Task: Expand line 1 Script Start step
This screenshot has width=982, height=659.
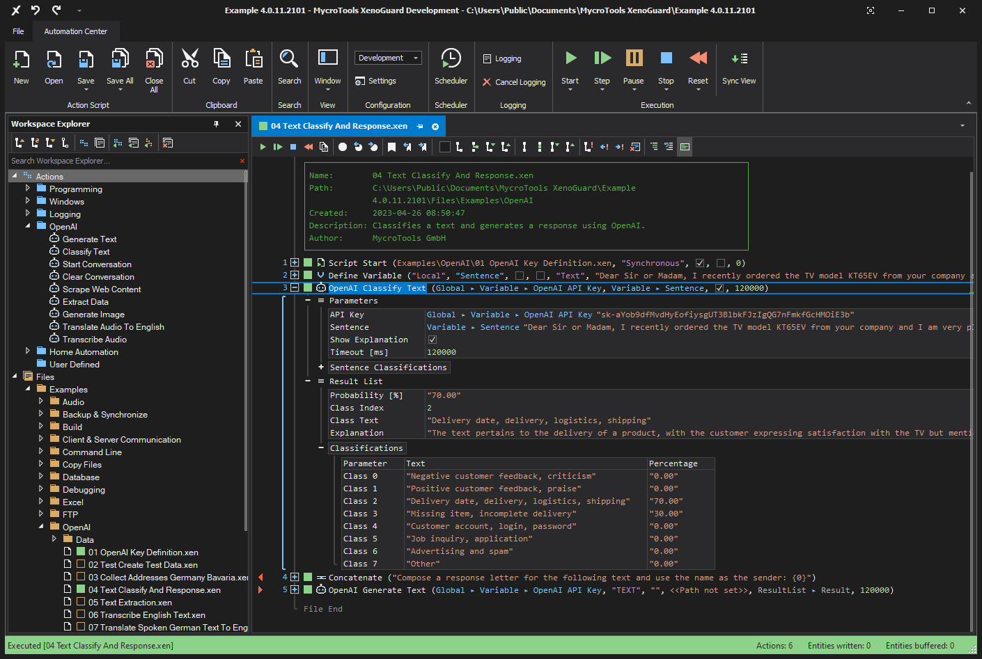Action: point(295,262)
